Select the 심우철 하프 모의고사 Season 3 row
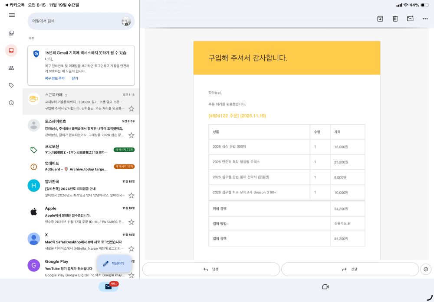434x302 pixels. pos(287,193)
